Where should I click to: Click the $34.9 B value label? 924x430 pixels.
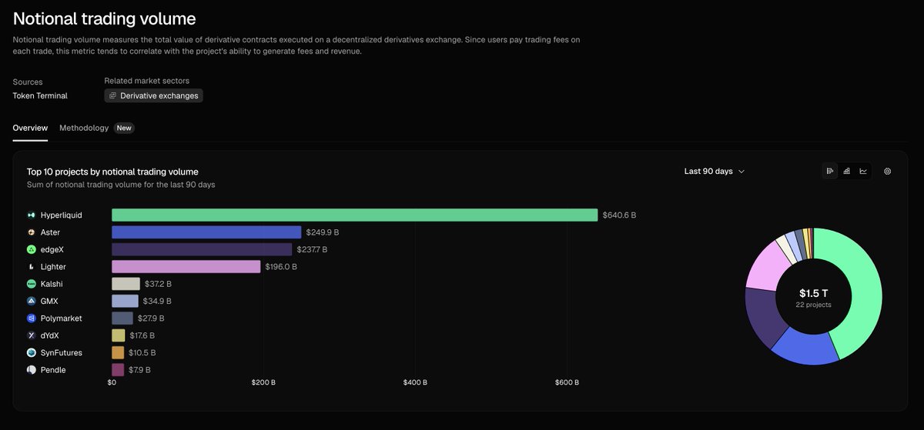click(x=157, y=301)
